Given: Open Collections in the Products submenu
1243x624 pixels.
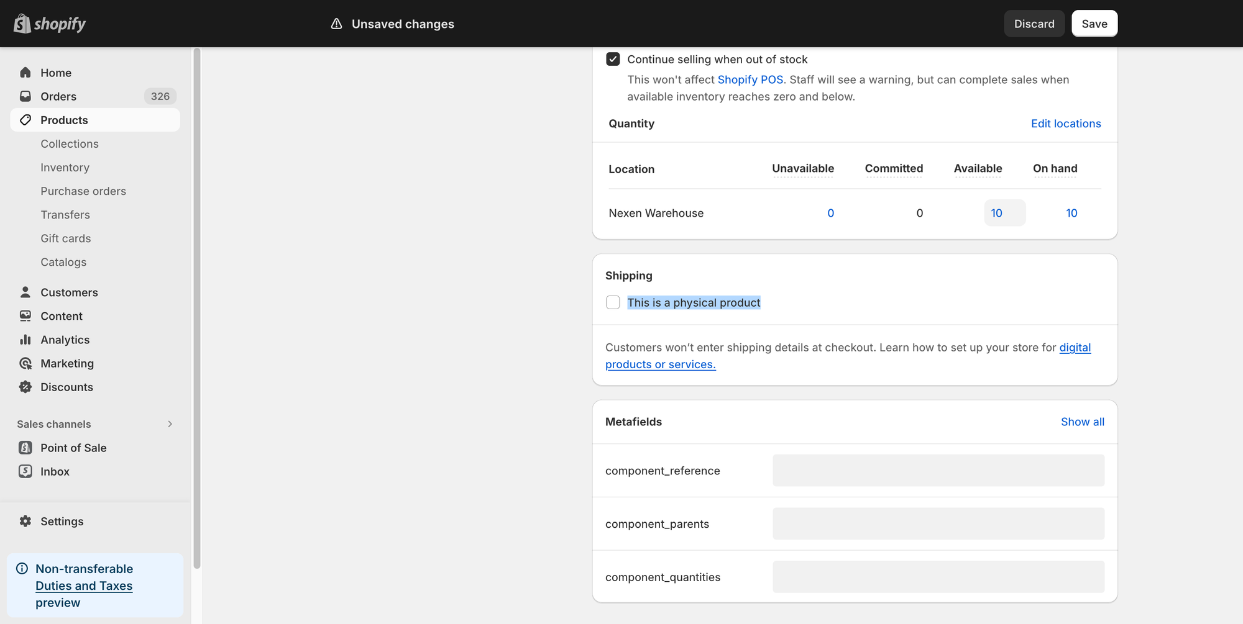Looking at the screenshot, I should point(70,143).
